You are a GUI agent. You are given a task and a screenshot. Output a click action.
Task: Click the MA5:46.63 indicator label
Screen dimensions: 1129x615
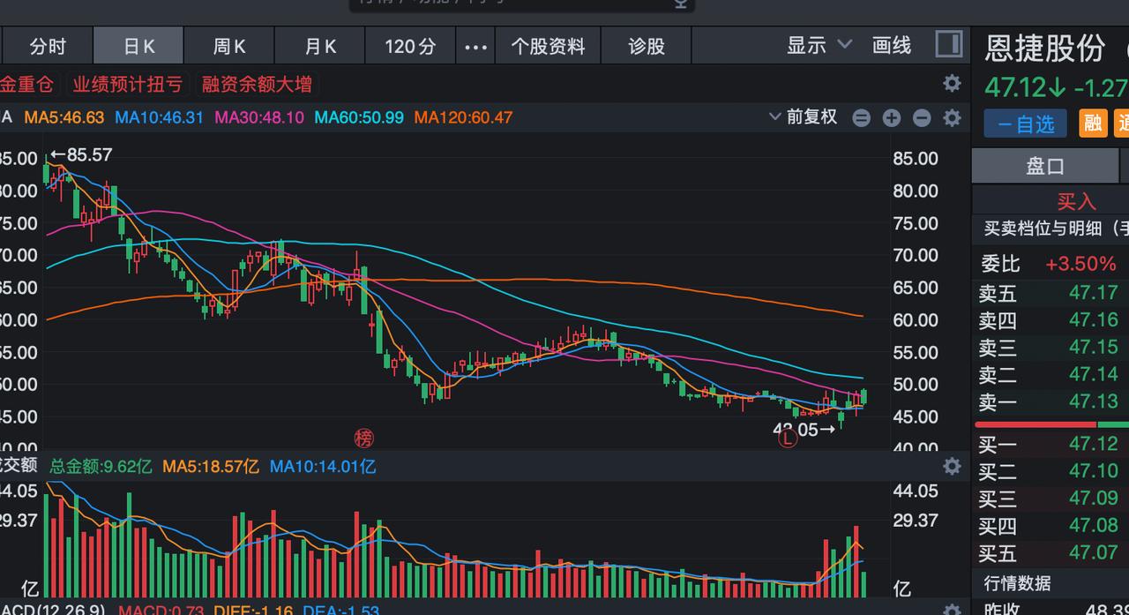[x=64, y=117]
